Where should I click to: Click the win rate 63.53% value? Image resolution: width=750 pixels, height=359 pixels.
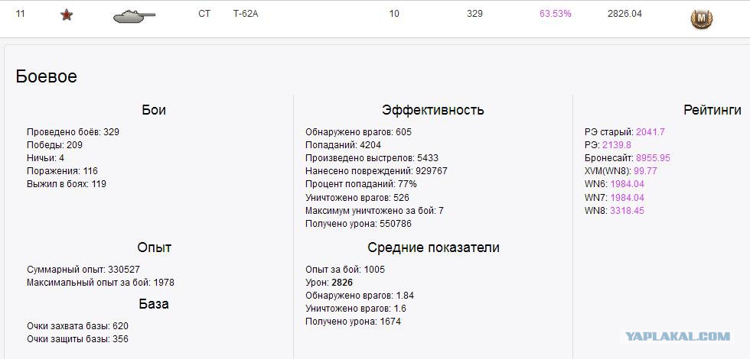coord(556,14)
